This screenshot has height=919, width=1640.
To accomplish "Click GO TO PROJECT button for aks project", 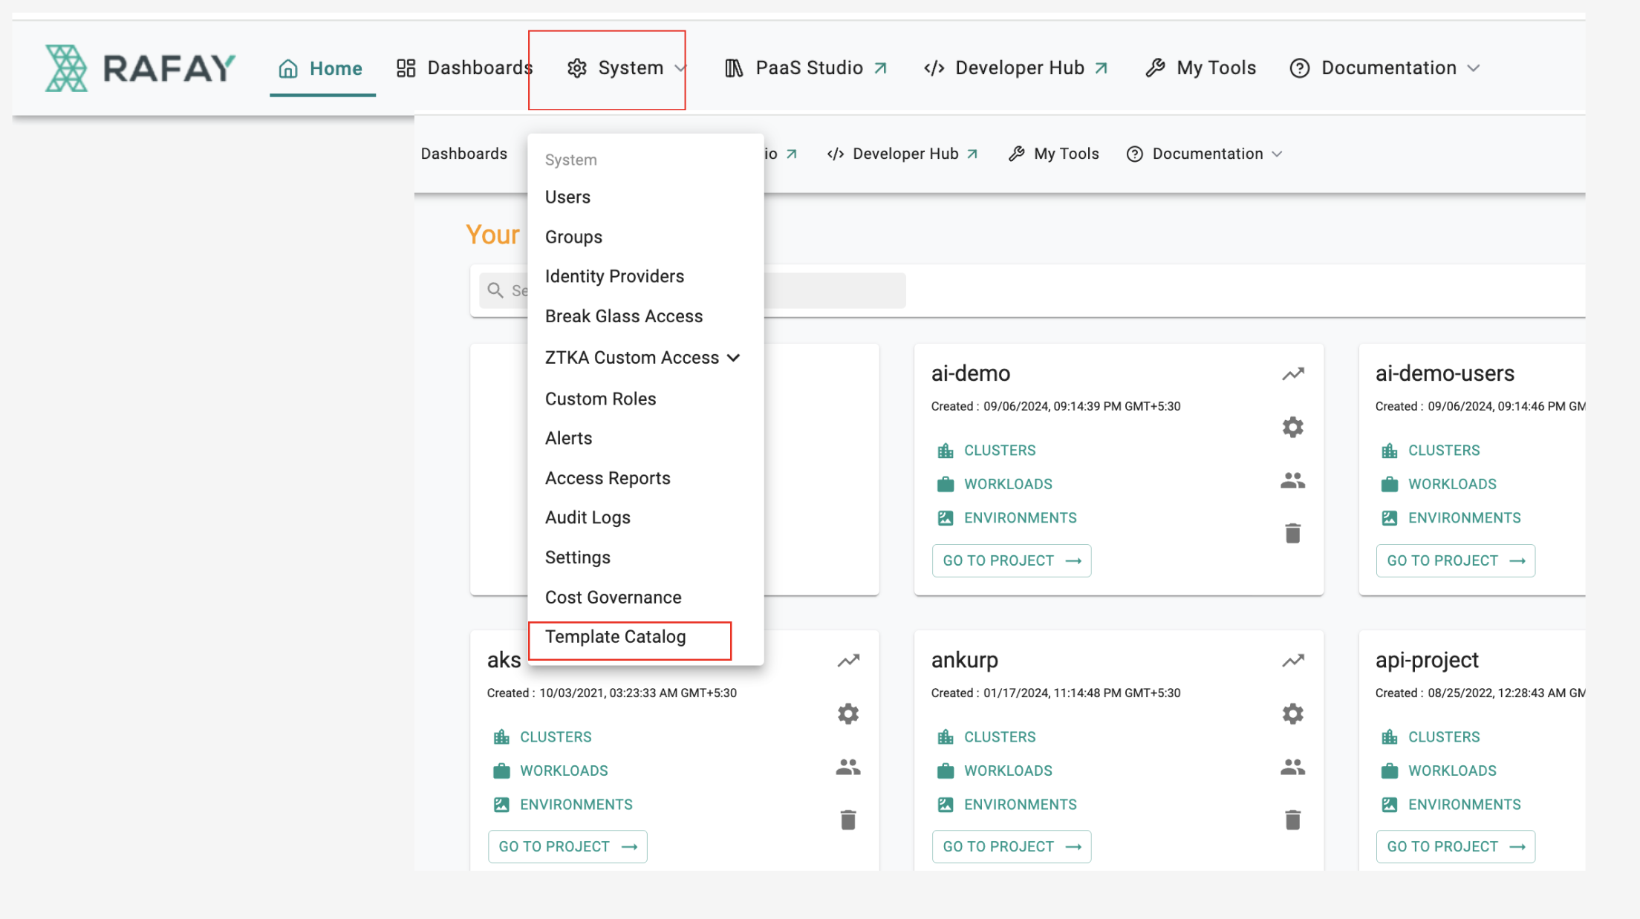I will pos(567,846).
